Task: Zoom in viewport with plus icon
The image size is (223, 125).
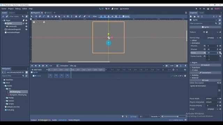Action: [x=44, y=22]
